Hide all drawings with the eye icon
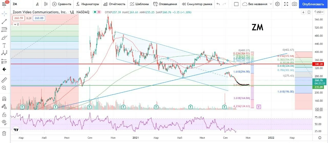Screen dimensions: 328x143 pos(4,122)
